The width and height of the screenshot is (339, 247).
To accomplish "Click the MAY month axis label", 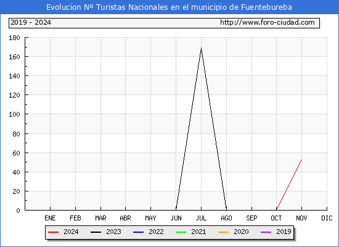I will pos(150,218).
